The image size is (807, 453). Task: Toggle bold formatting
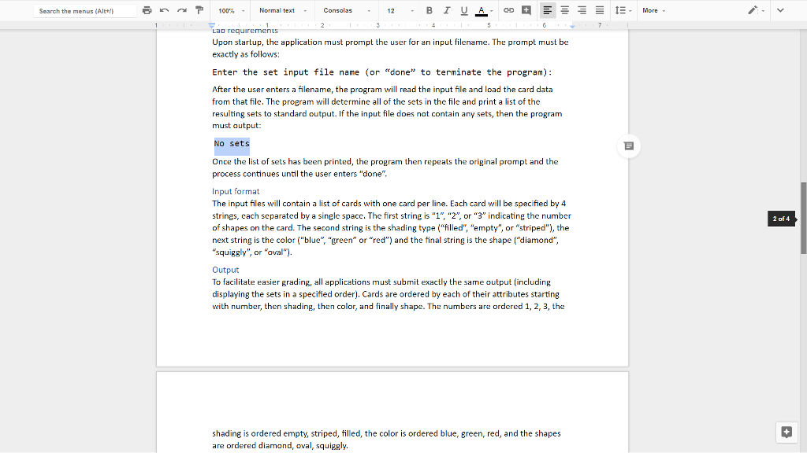pyautogui.click(x=430, y=10)
